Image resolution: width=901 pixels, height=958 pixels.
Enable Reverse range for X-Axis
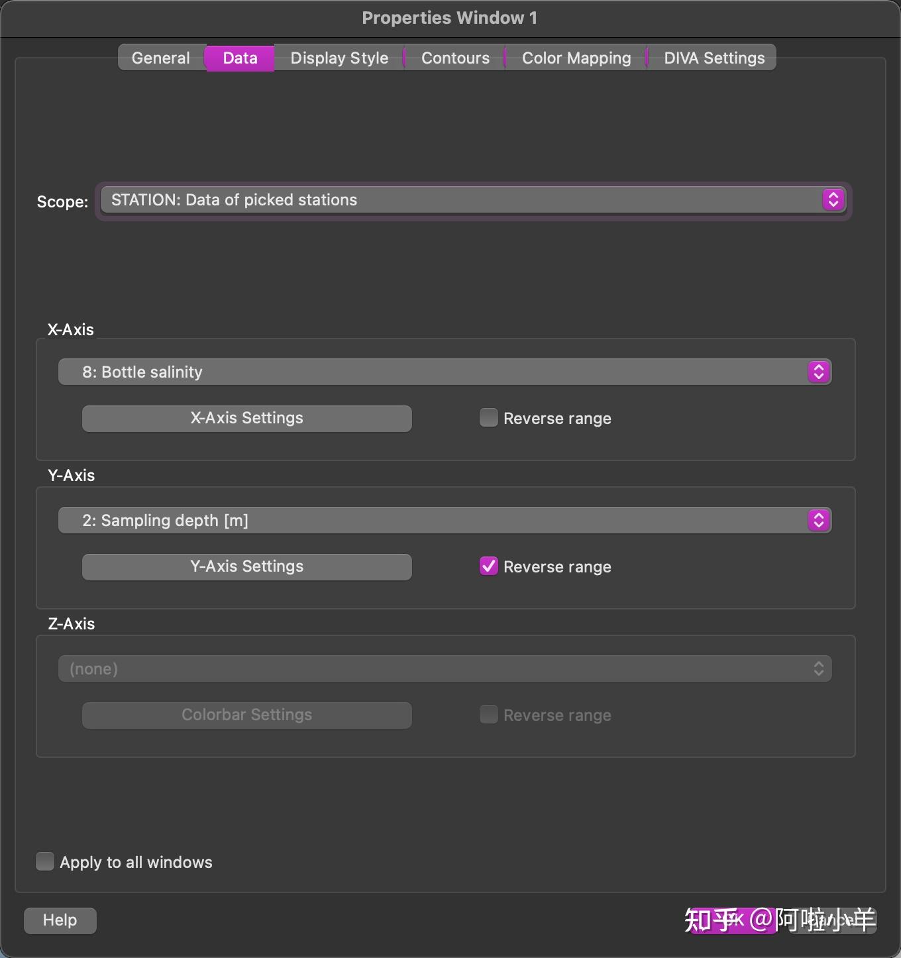tap(489, 418)
